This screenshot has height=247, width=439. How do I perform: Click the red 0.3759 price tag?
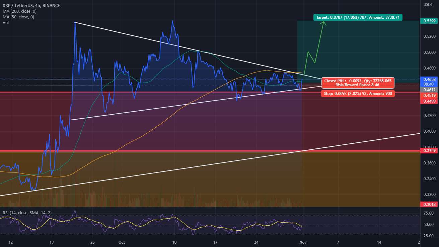pos(429,151)
